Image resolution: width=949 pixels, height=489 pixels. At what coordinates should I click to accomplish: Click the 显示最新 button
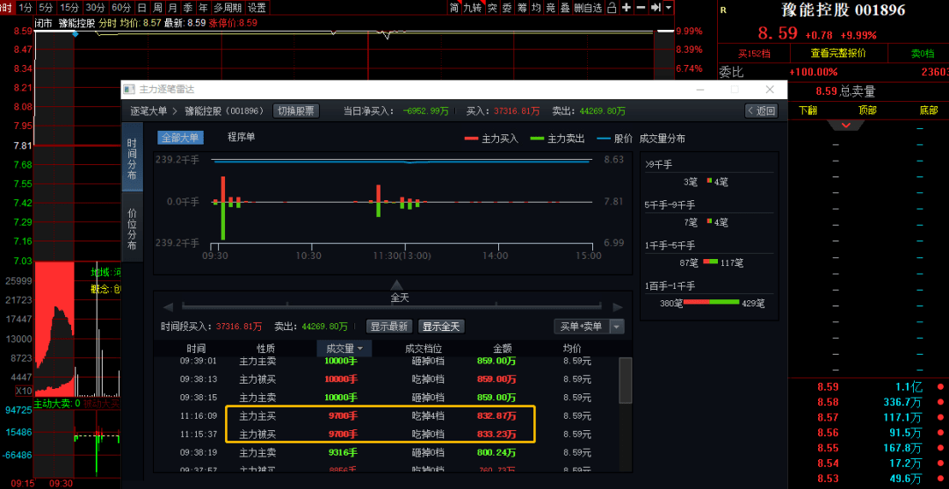[390, 327]
